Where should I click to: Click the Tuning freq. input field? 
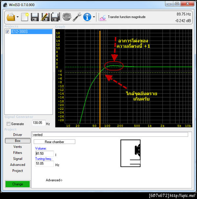(x=44, y=164)
